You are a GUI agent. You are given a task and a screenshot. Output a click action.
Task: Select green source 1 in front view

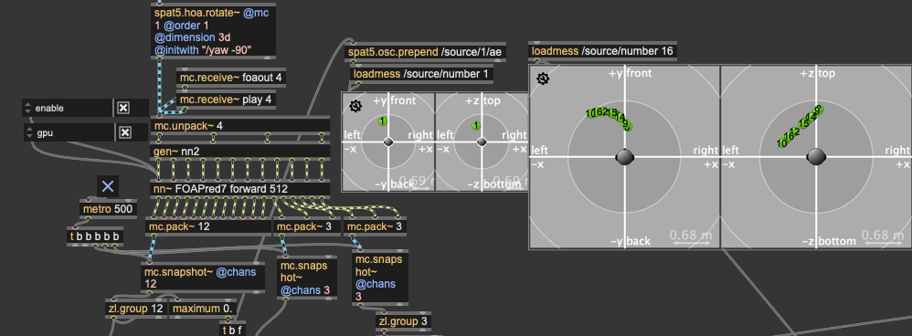click(382, 121)
